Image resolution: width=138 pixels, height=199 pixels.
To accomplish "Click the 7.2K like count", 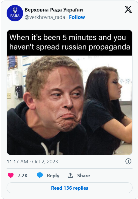I will click(x=23, y=175).
